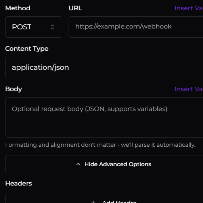Open the POST method dropdown
The image size is (203, 203).
tap(34, 27)
